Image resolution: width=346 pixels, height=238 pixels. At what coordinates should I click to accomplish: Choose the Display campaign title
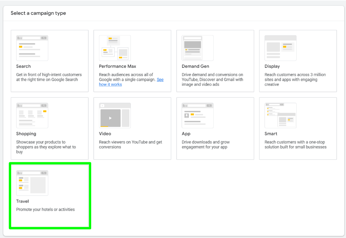click(272, 66)
